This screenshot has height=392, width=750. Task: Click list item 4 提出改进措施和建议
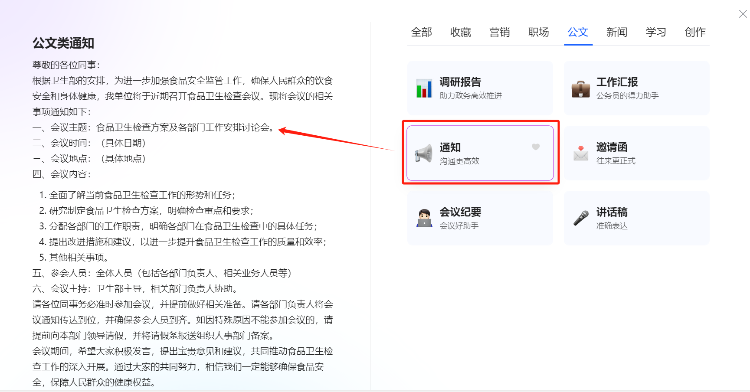pos(183,242)
